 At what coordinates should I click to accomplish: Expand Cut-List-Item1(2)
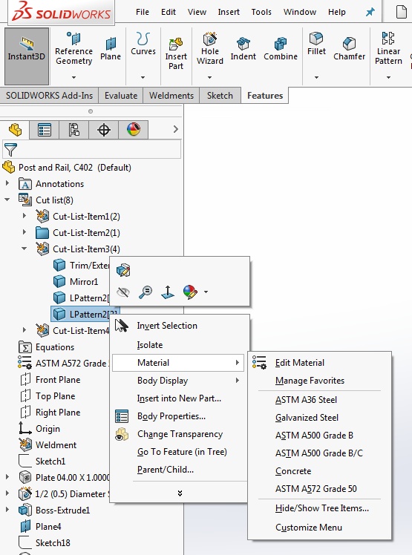(x=24, y=216)
